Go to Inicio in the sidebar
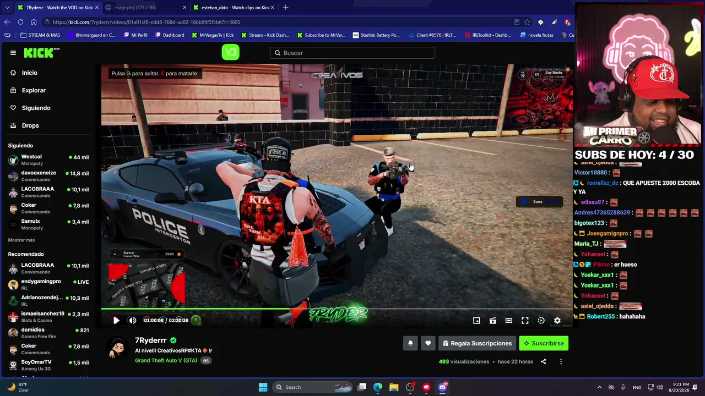 [x=30, y=73]
